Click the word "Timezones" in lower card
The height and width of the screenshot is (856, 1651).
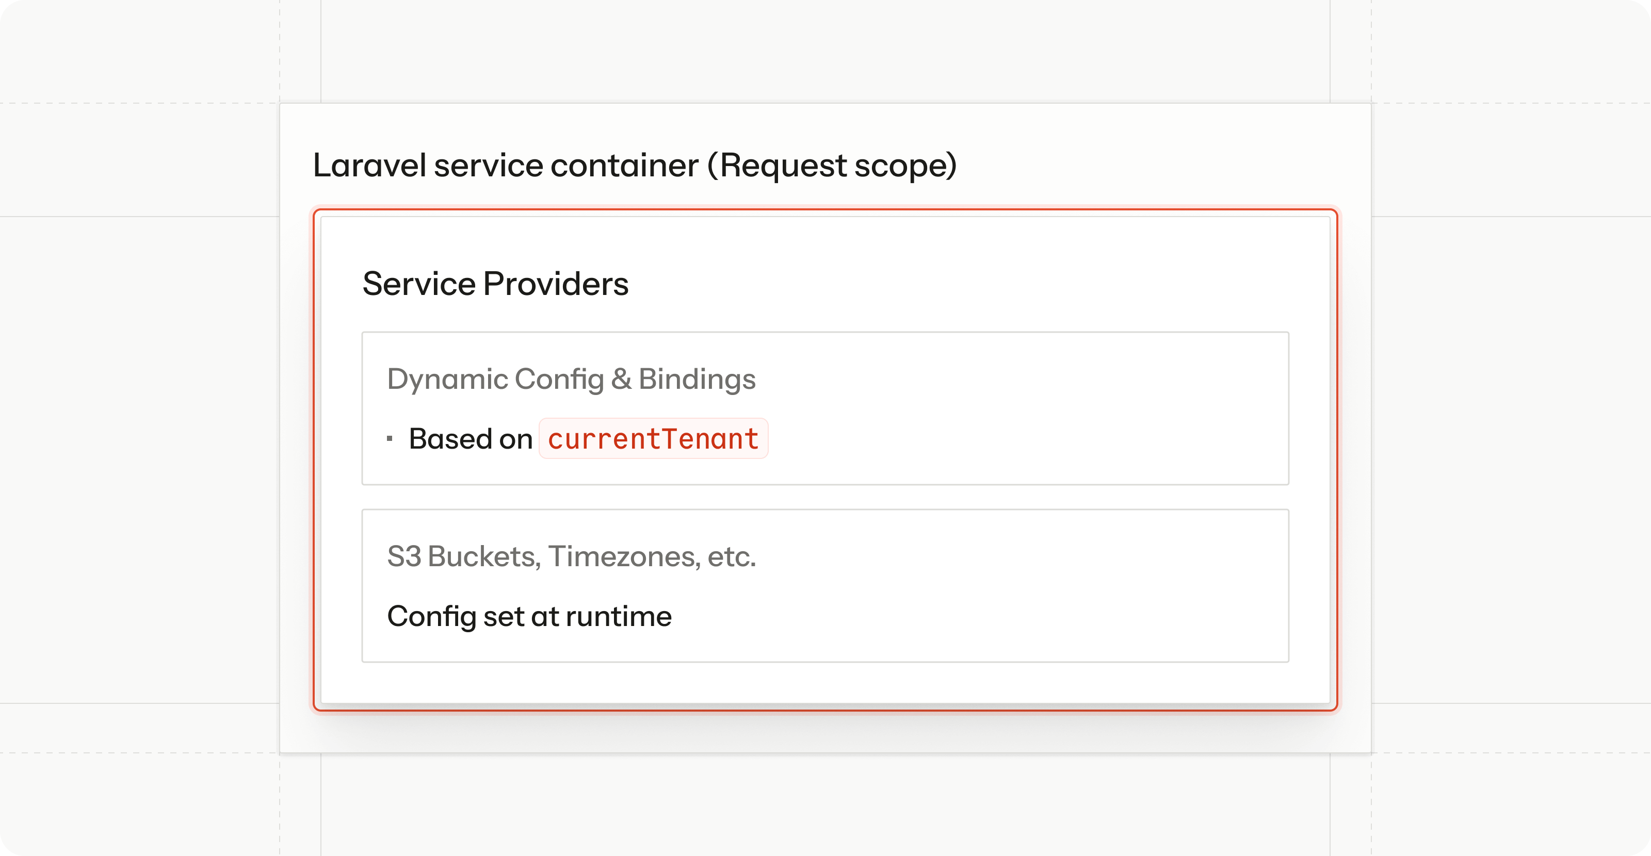point(622,556)
